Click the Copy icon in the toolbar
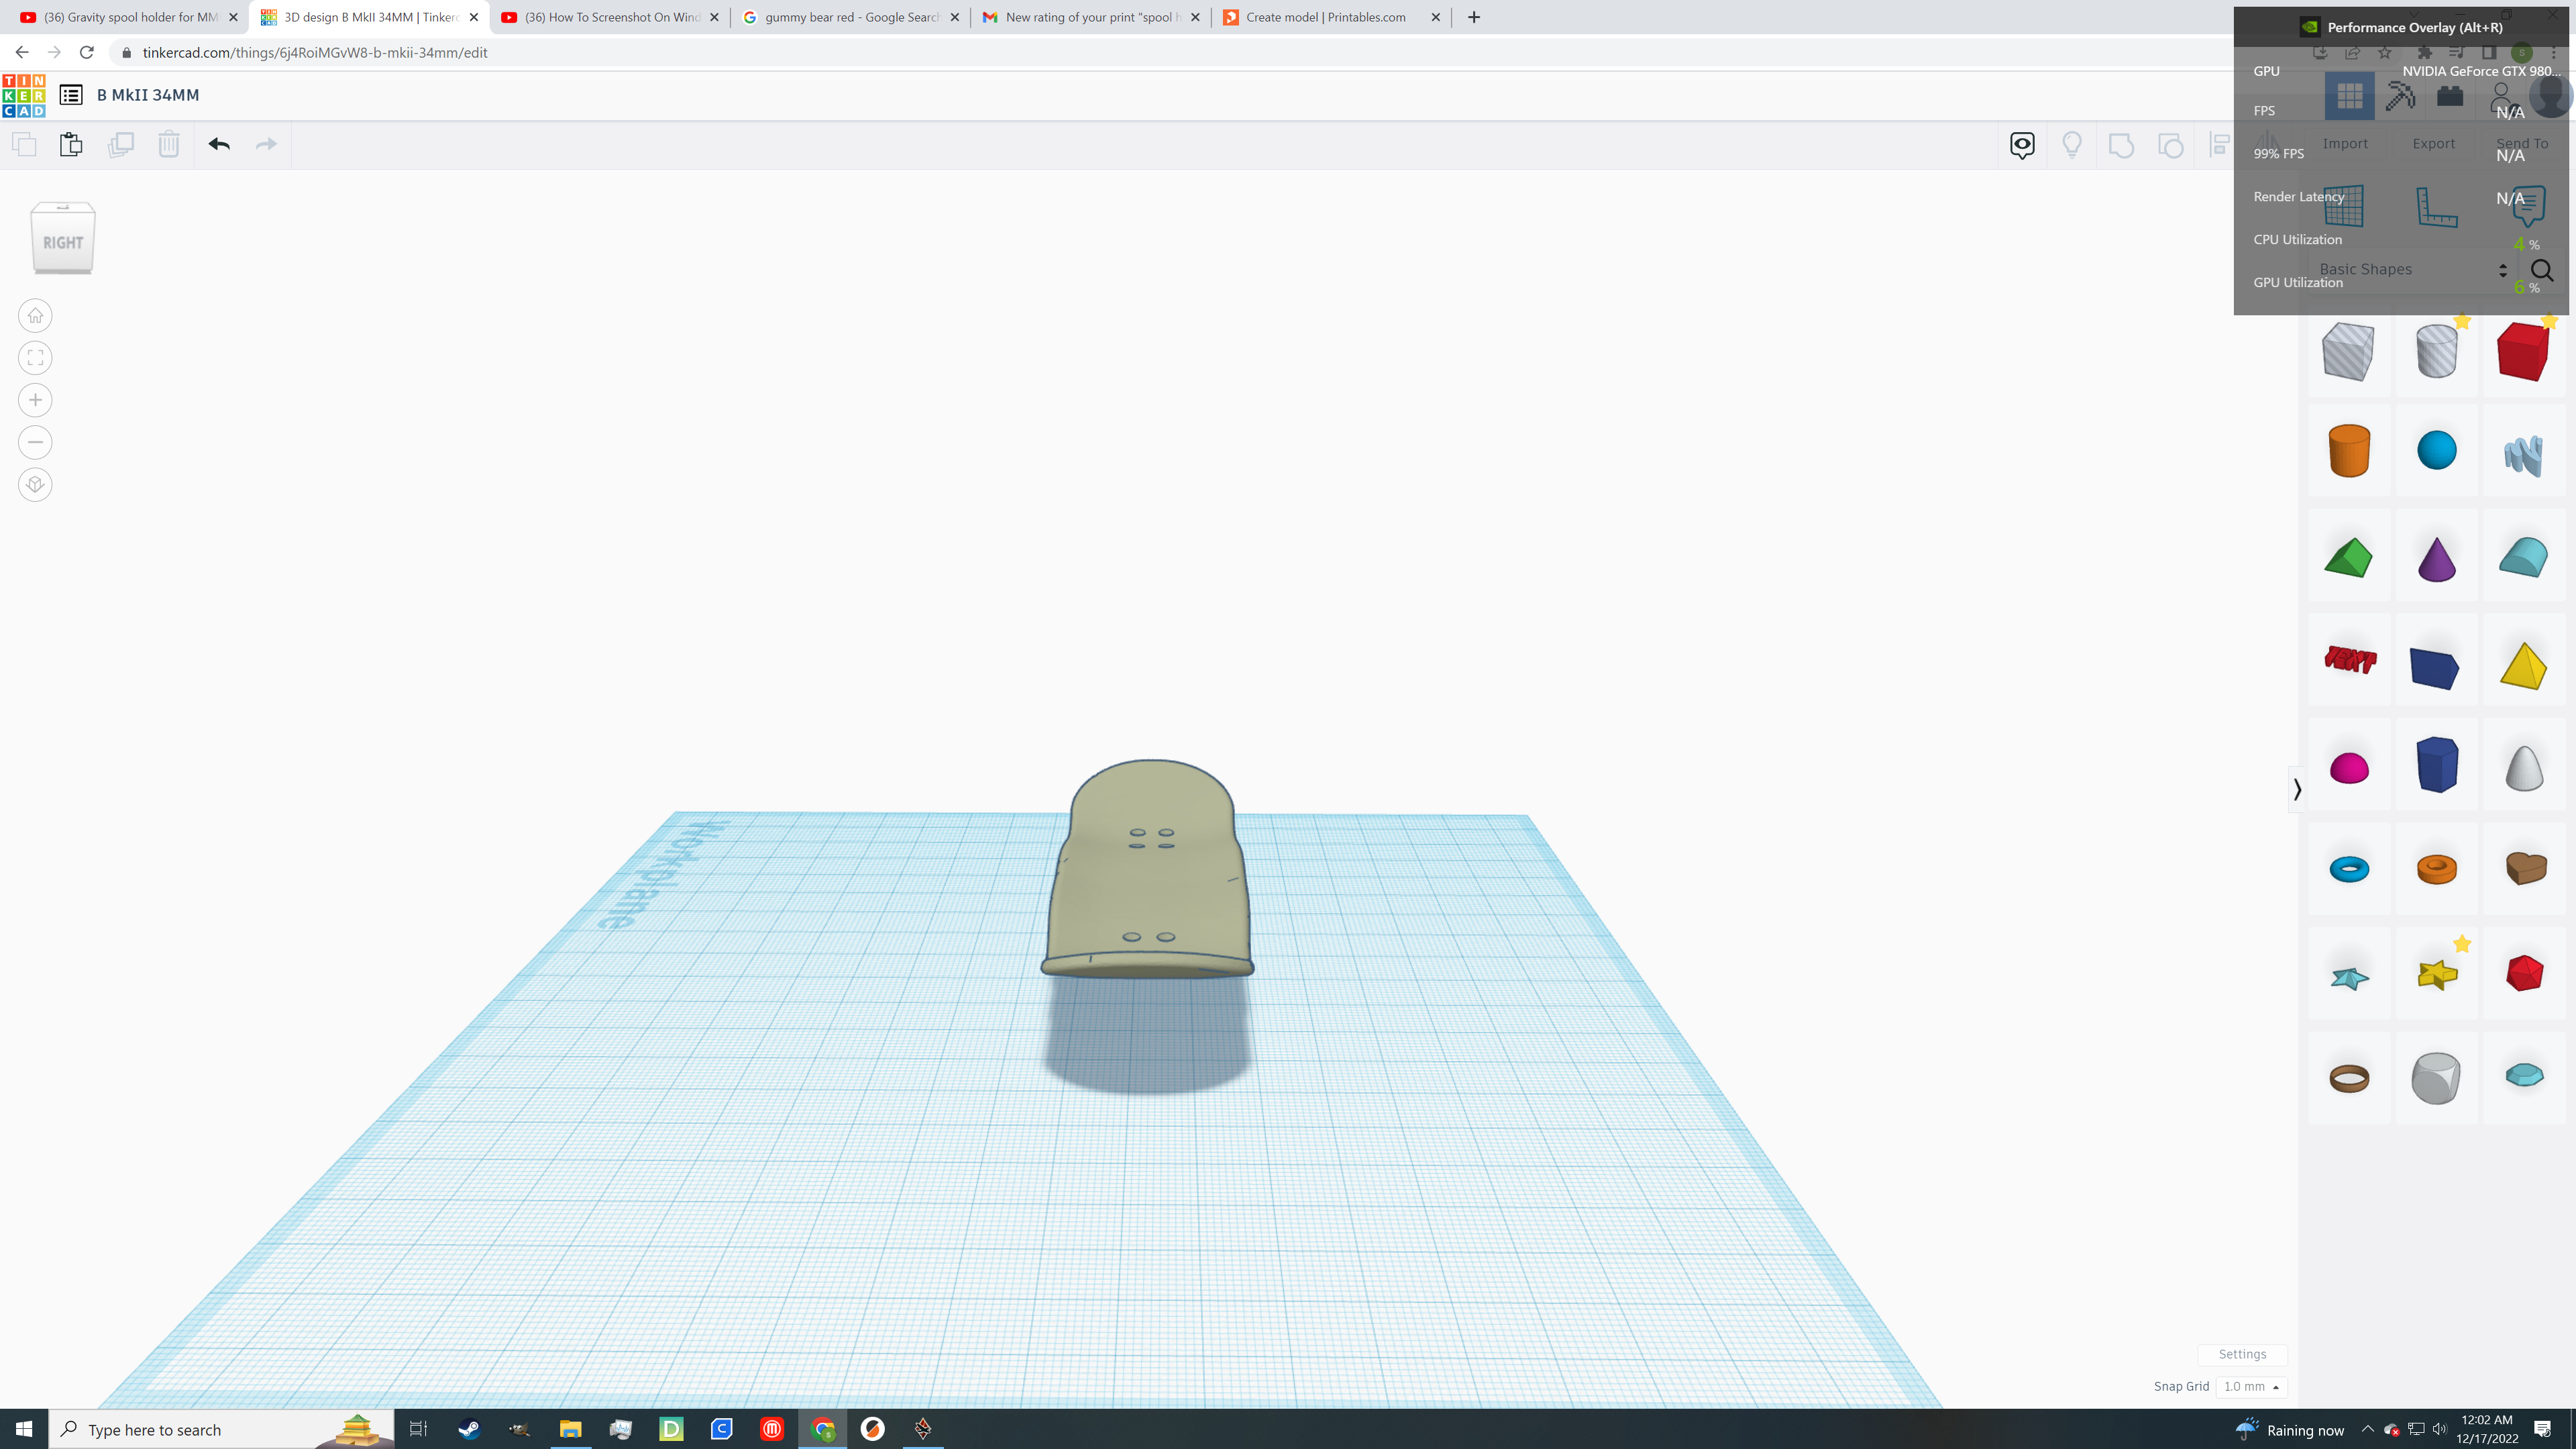Viewport: 2576px width, 1449px height. click(24, 144)
